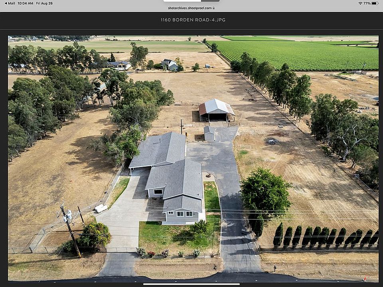The width and height of the screenshot is (383, 287).
Task: Tap the Wi-Fi status icon
Action: pos(360,3)
